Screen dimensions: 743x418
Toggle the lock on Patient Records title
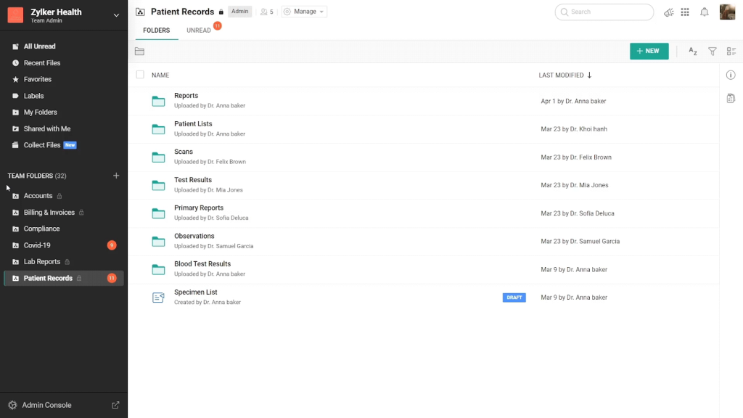tap(221, 12)
